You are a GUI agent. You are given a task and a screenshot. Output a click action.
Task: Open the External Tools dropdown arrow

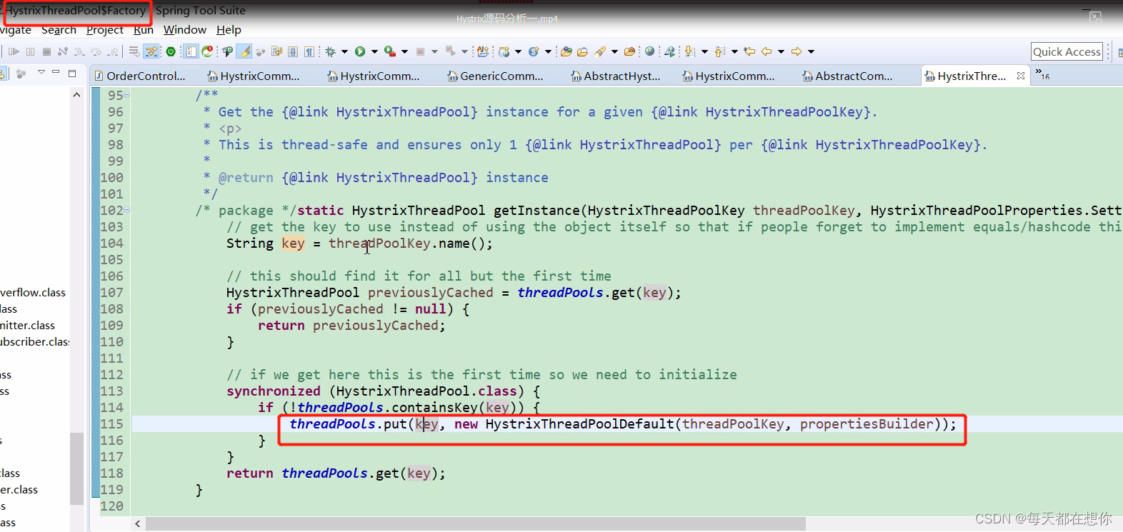(x=404, y=51)
